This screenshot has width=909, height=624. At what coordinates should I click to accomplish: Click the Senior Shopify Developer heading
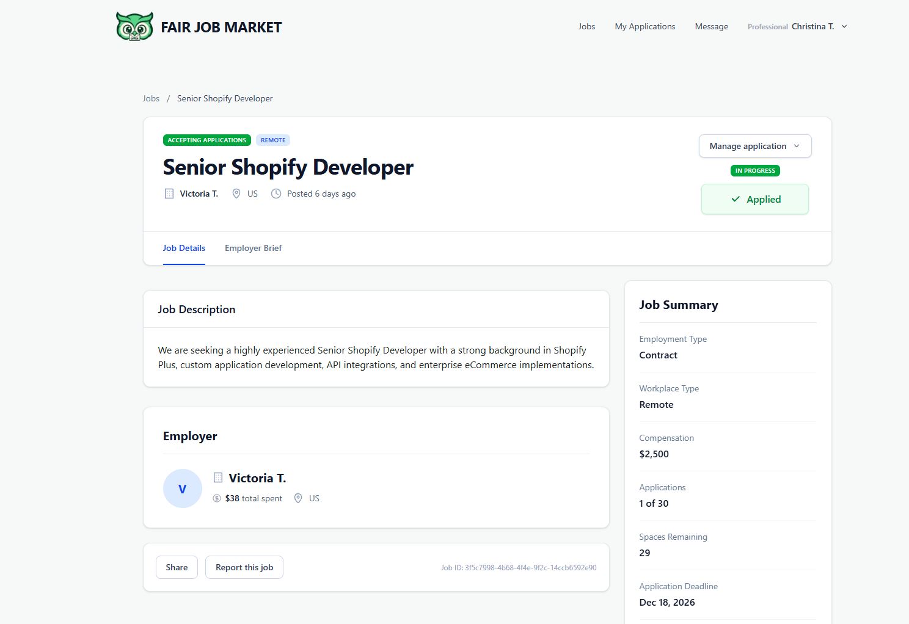click(x=288, y=167)
